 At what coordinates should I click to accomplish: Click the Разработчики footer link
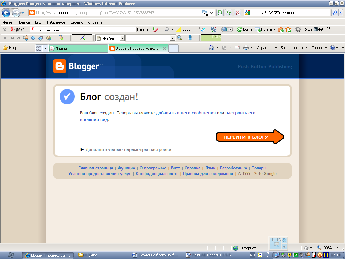233,168
